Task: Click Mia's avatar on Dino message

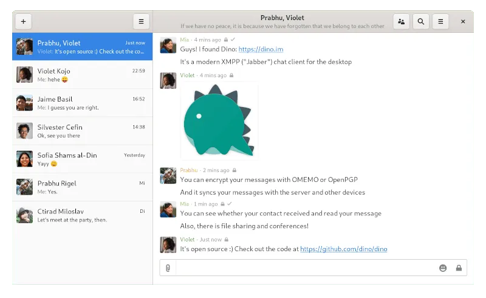Action: [x=168, y=46]
